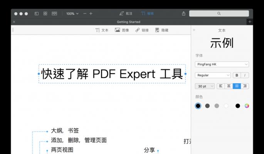The width and height of the screenshot is (264, 154).
Task: Click the 示例 sample preview text
Action: tap(222, 43)
